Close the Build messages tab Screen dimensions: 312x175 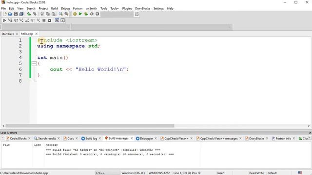click(132, 139)
